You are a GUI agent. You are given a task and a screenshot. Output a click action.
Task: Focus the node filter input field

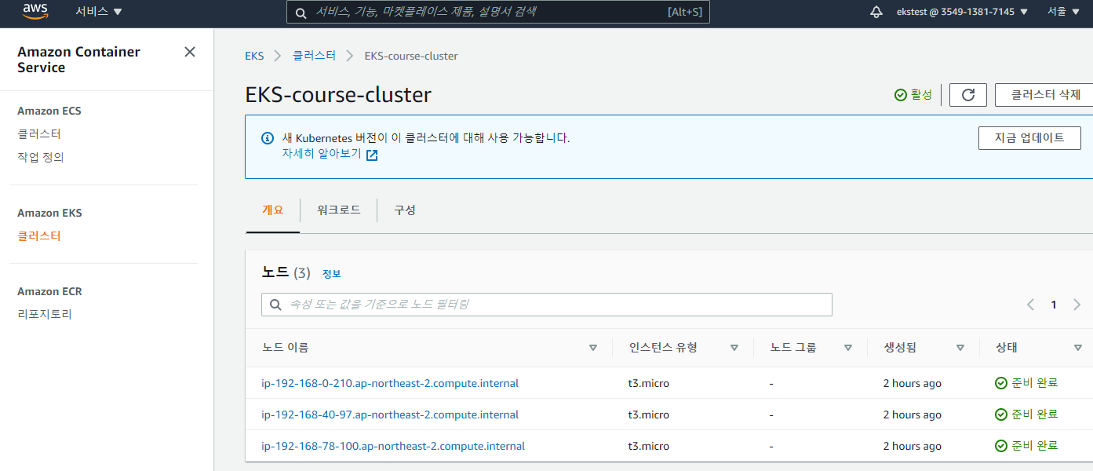(547, 305)
